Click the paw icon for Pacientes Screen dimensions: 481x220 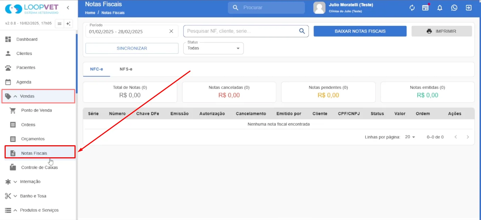pyautogui.click(x=8, y=68)
